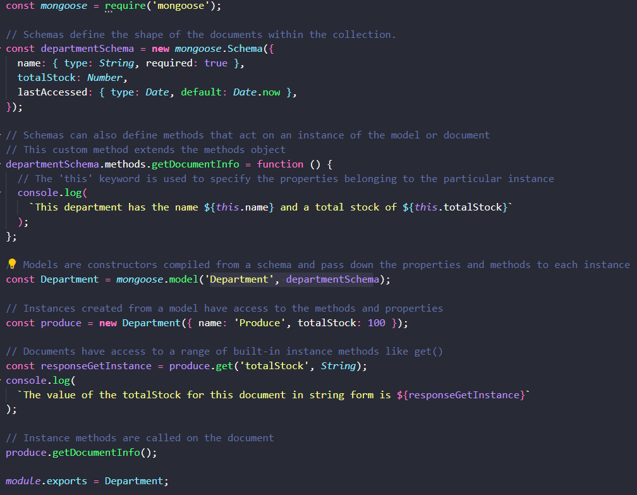Click the comment about the 'this' keyword
Viewport: 637px width, 495px height.
286,179
